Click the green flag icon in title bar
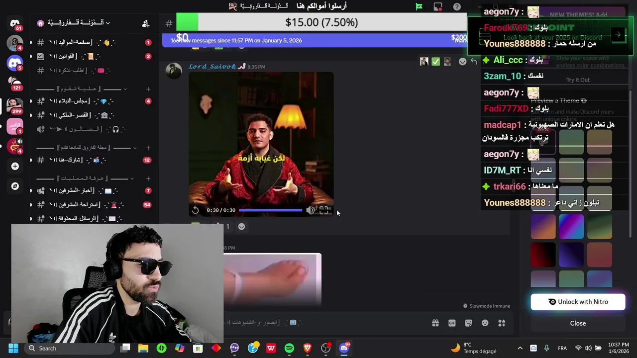 pyautogui.click(x=419, y=6)
